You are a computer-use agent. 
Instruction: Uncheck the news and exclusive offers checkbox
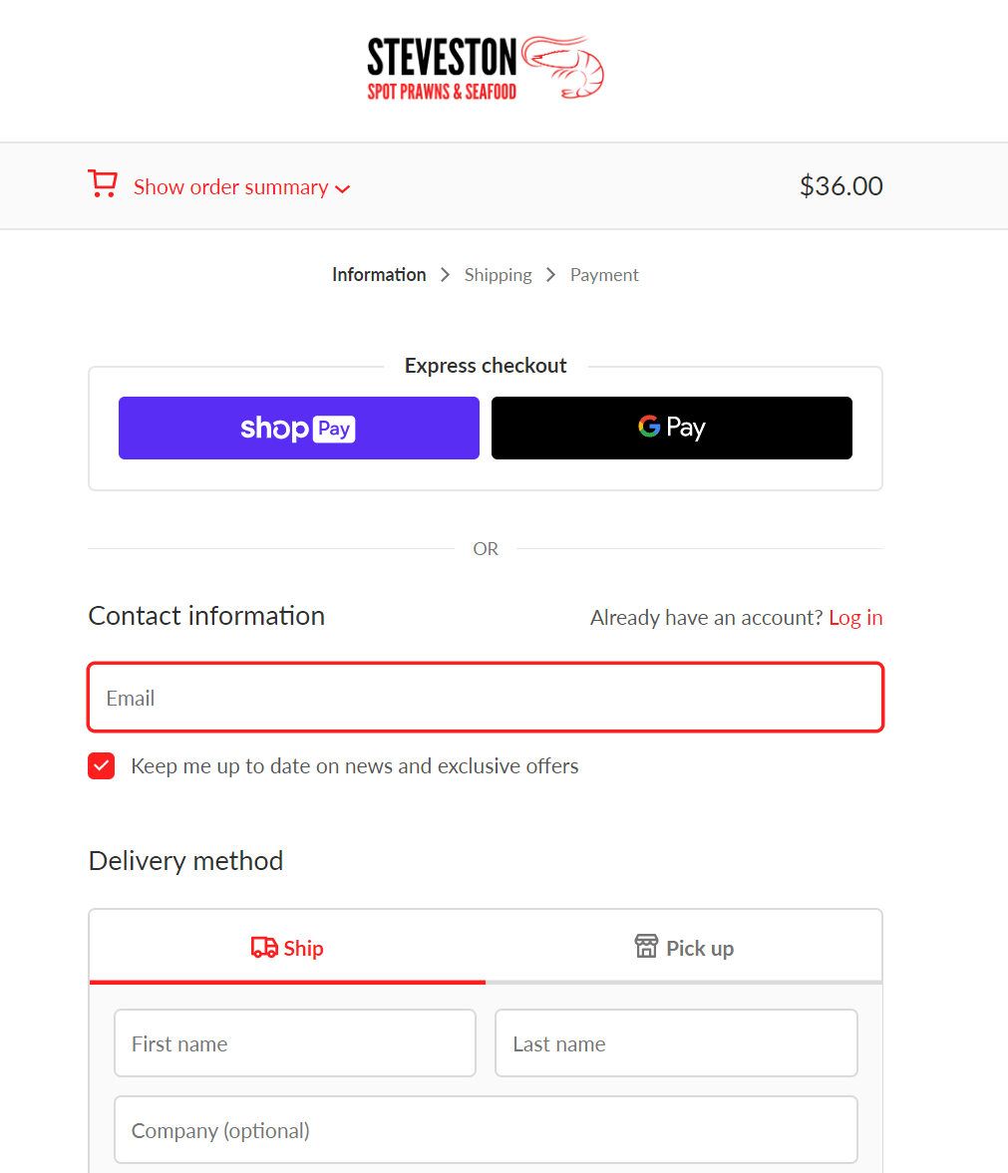102,766
